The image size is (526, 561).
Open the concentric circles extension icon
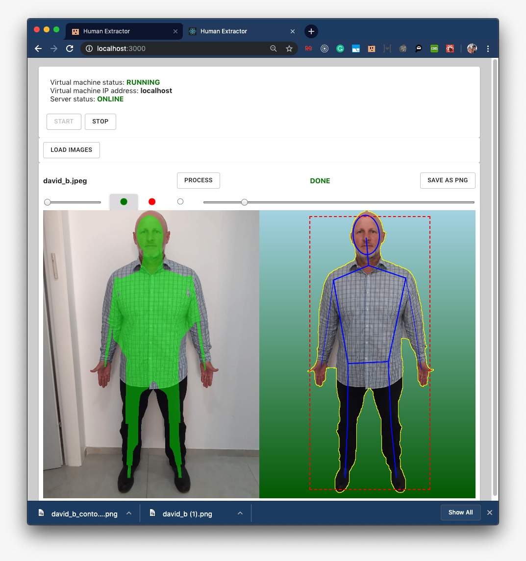click(325, 49)
